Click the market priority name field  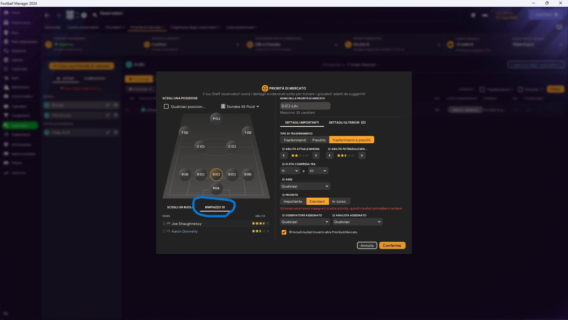point(305,106)
